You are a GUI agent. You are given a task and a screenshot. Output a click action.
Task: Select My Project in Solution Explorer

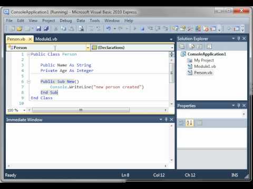pyautogui.click(x=204, y=60)
